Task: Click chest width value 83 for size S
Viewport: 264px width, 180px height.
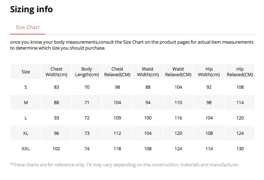Action: tap(56, 87)
